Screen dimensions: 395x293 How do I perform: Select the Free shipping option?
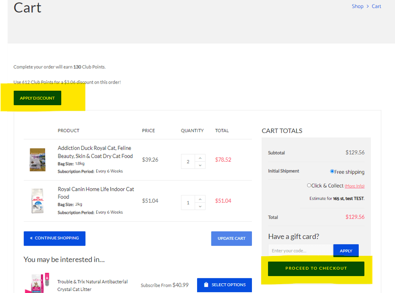coord(333,172)
